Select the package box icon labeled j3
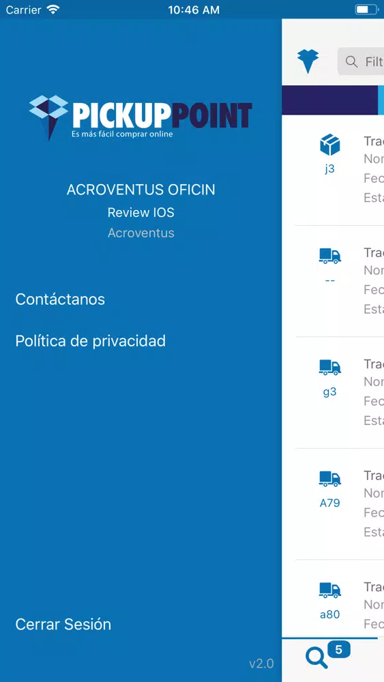Viewport: 384px width, 682px height. click(329, 145)
